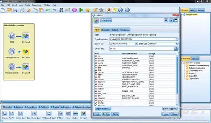Click the Edit stream properties pencil icon
Viewport: 211px width, 123px height.
point(68,10)
